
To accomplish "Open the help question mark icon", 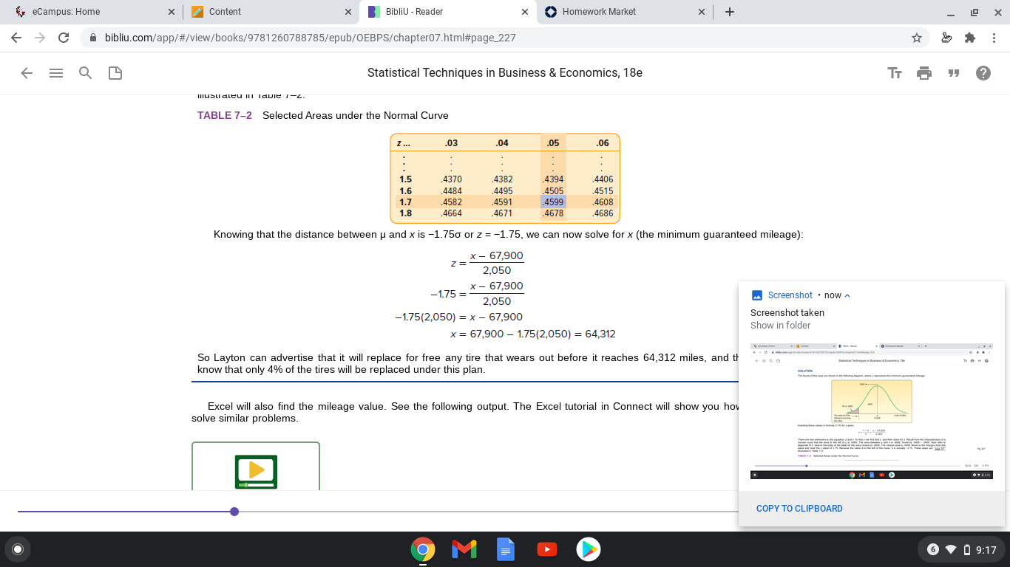I will point(983,73).
